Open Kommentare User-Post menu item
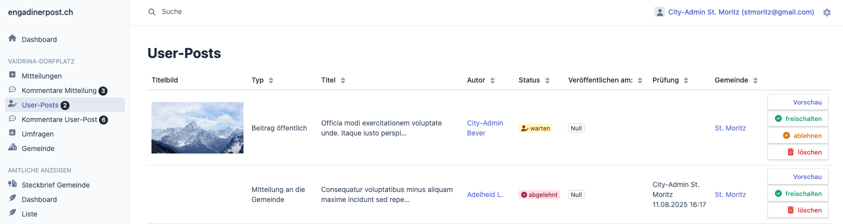The width and height of the screenshot is (843, 224). tap(59, 119)
